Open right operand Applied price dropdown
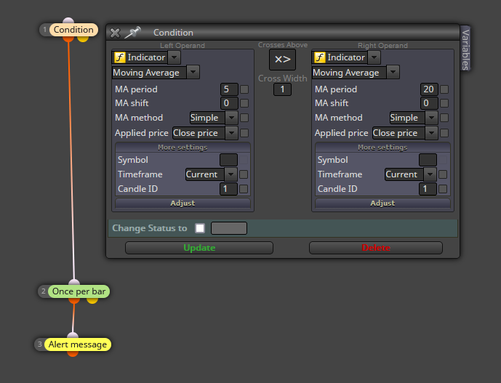 click(431, 133)
